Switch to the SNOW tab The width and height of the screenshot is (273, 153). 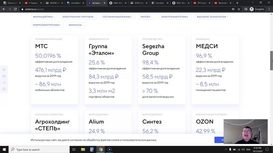pyautogui.click(x=54, y=3)
